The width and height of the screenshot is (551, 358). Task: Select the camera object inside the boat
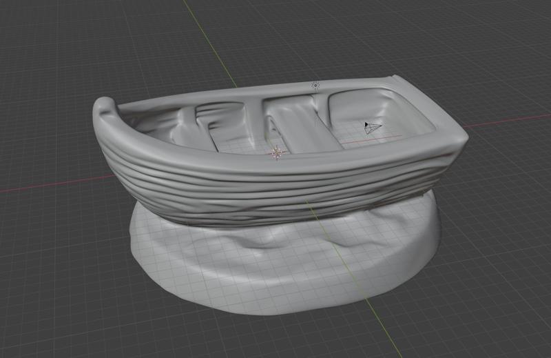click(373, 128)
